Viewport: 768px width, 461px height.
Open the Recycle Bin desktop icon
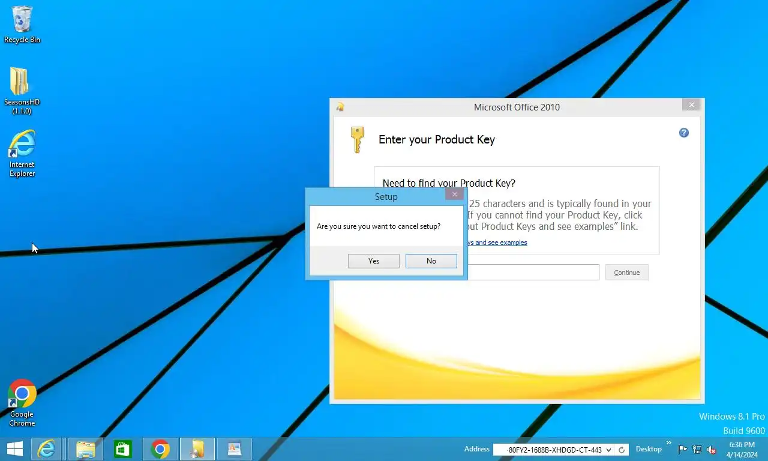[22, 25]
